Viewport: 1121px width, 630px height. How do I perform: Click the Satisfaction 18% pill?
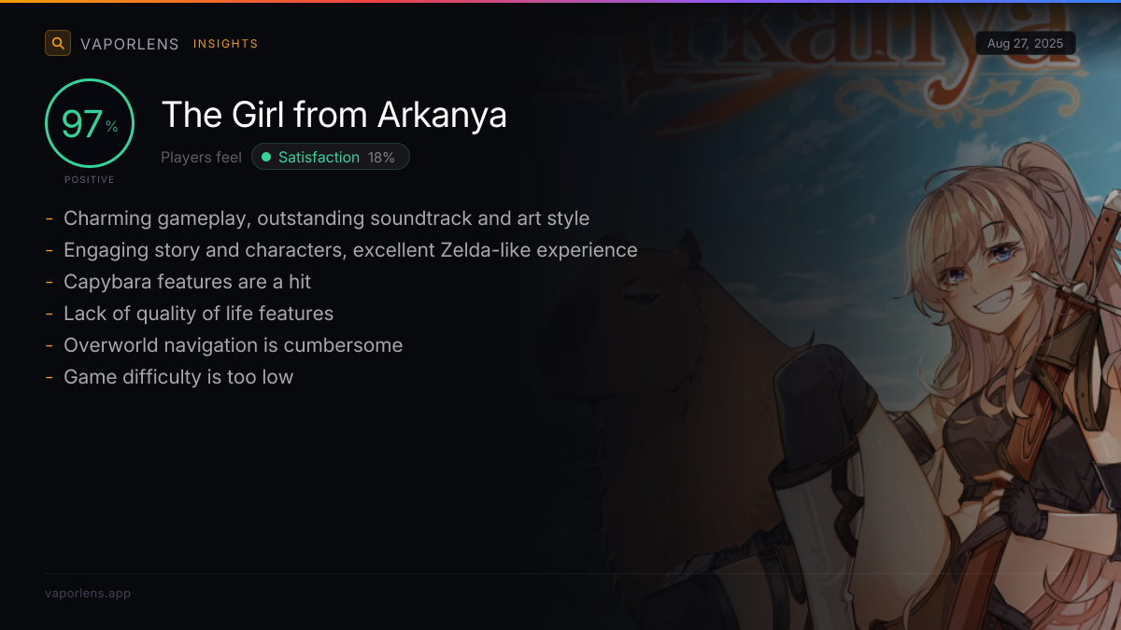click(x=331, y=157)
